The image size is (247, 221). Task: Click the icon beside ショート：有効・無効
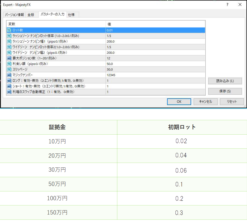coord(9,86)
